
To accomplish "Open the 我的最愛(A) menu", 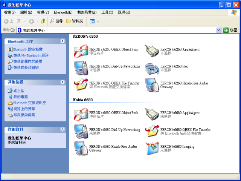I will point(87,12).
